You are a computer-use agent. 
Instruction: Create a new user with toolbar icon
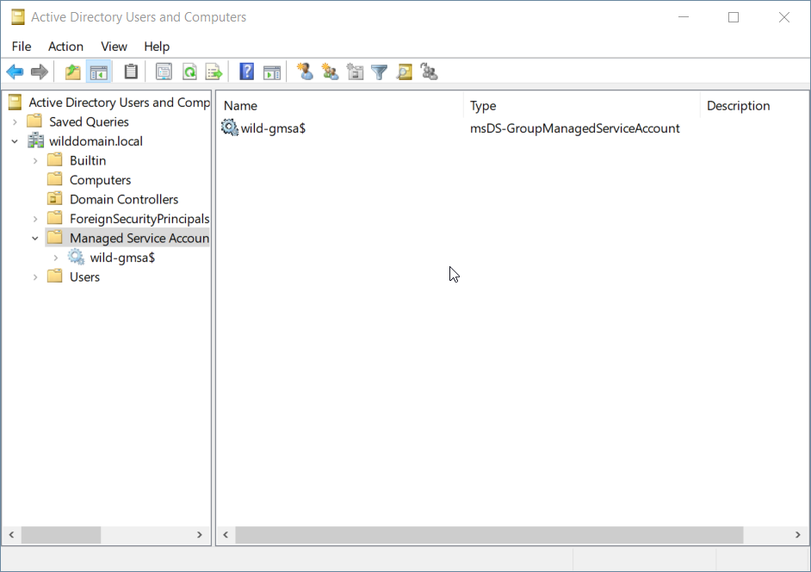(x=305, y=72)
